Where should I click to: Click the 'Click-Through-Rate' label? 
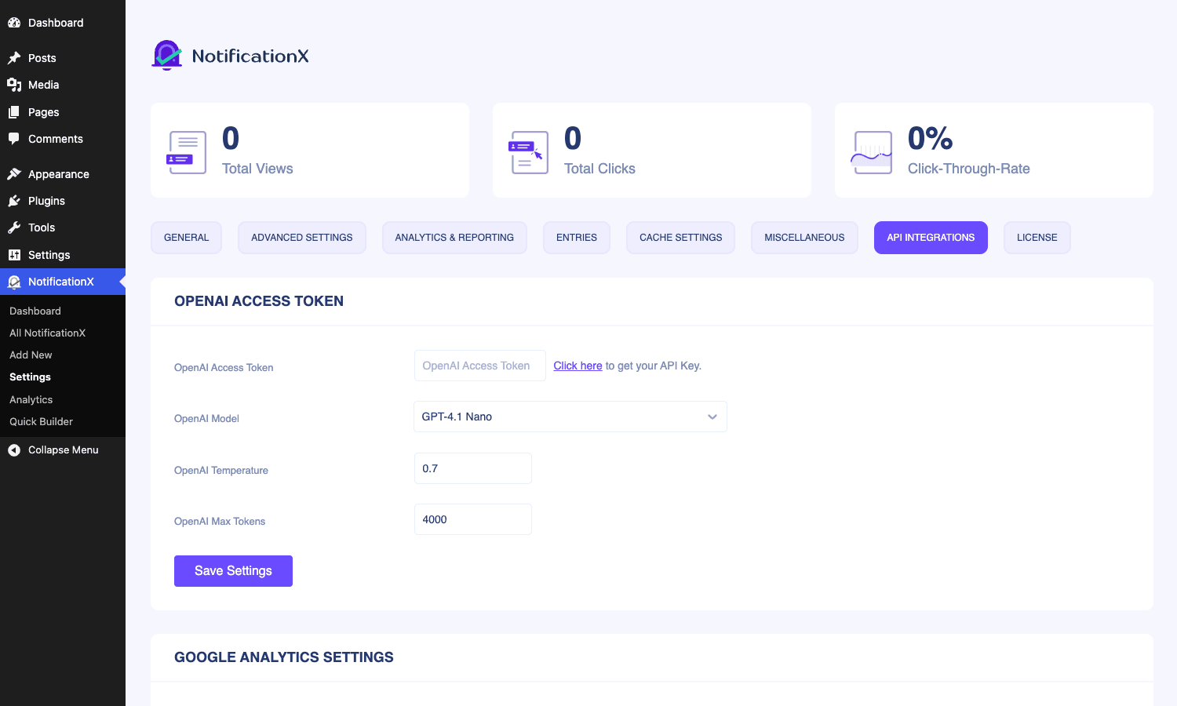[x=969, y=169]
